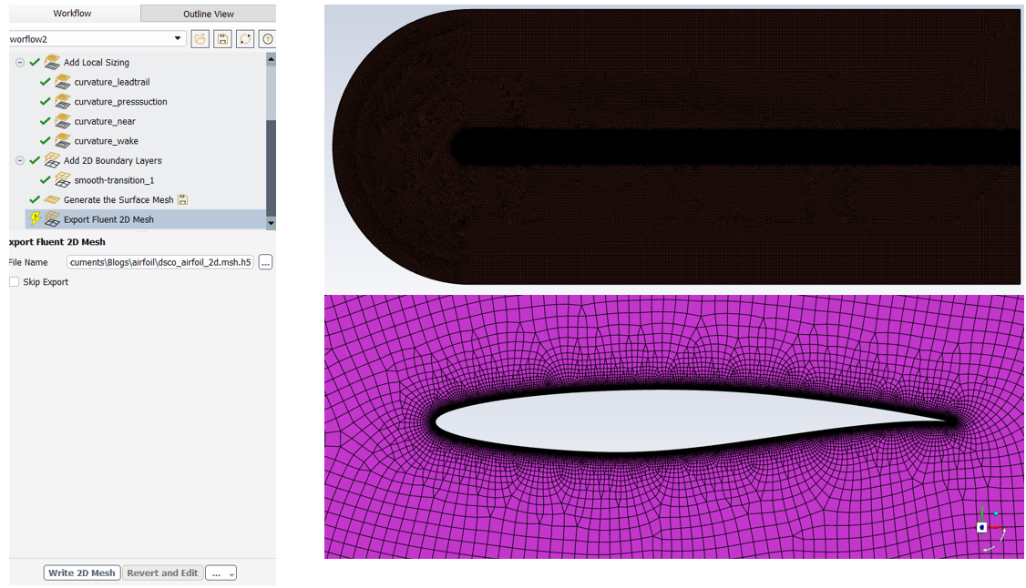Open the worflow2 workflow dropdown
This screenshot has width=1026, height=588.
point(97,38)
